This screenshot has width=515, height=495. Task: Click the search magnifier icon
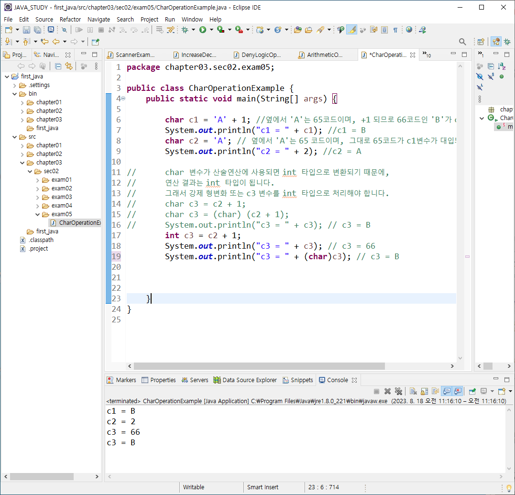click(462, 42)
